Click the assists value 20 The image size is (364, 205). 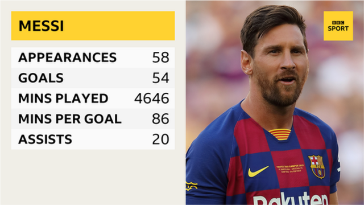point(160,139)
